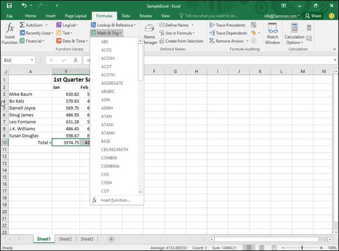Click the Save icon in title bar
The height and width of the screenshot is (251, 339).
[9, 6]
